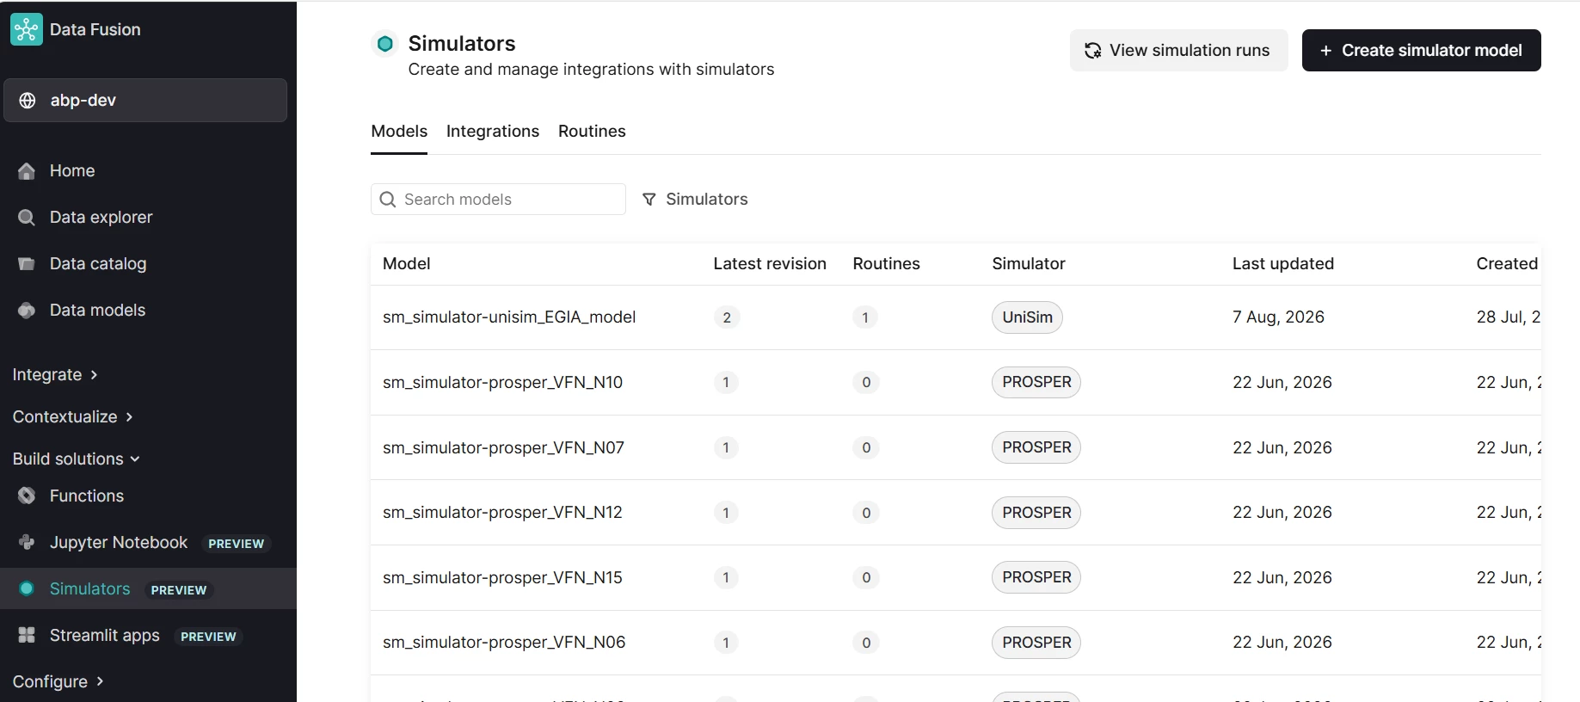The width and height of the screenshot is (1580, 702).
Task: Click the Simulators sidebar icon
Action: [x=27, y=588]
